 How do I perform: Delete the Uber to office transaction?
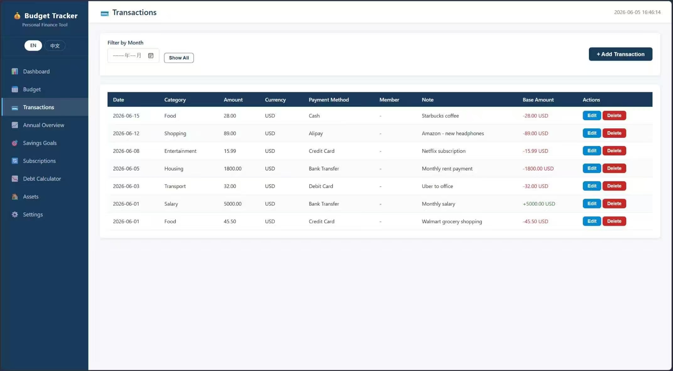(x=614, y=186)
